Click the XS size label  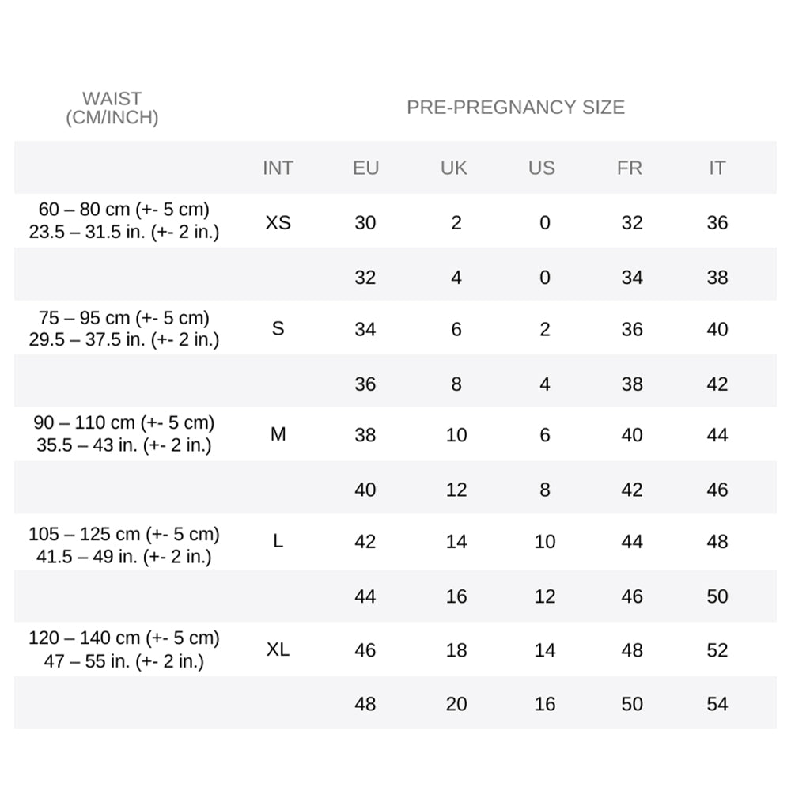pos(278,222)
